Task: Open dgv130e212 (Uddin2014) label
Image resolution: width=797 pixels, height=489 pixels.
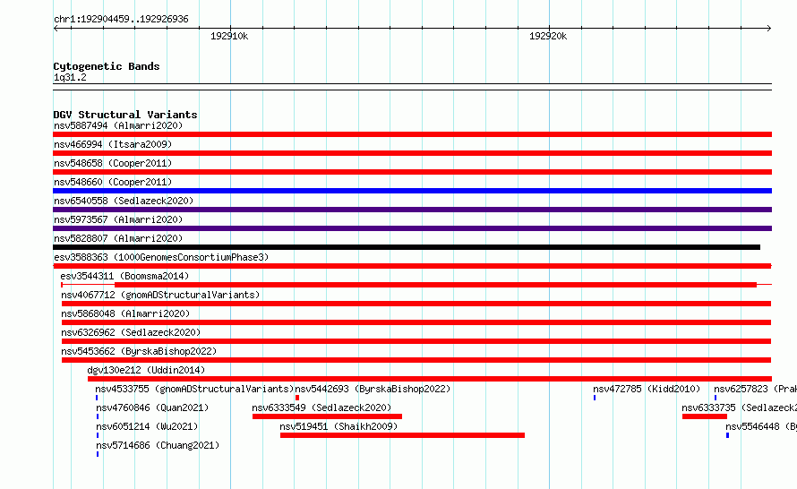Action: pyautogui.click(x=146, y=370)
